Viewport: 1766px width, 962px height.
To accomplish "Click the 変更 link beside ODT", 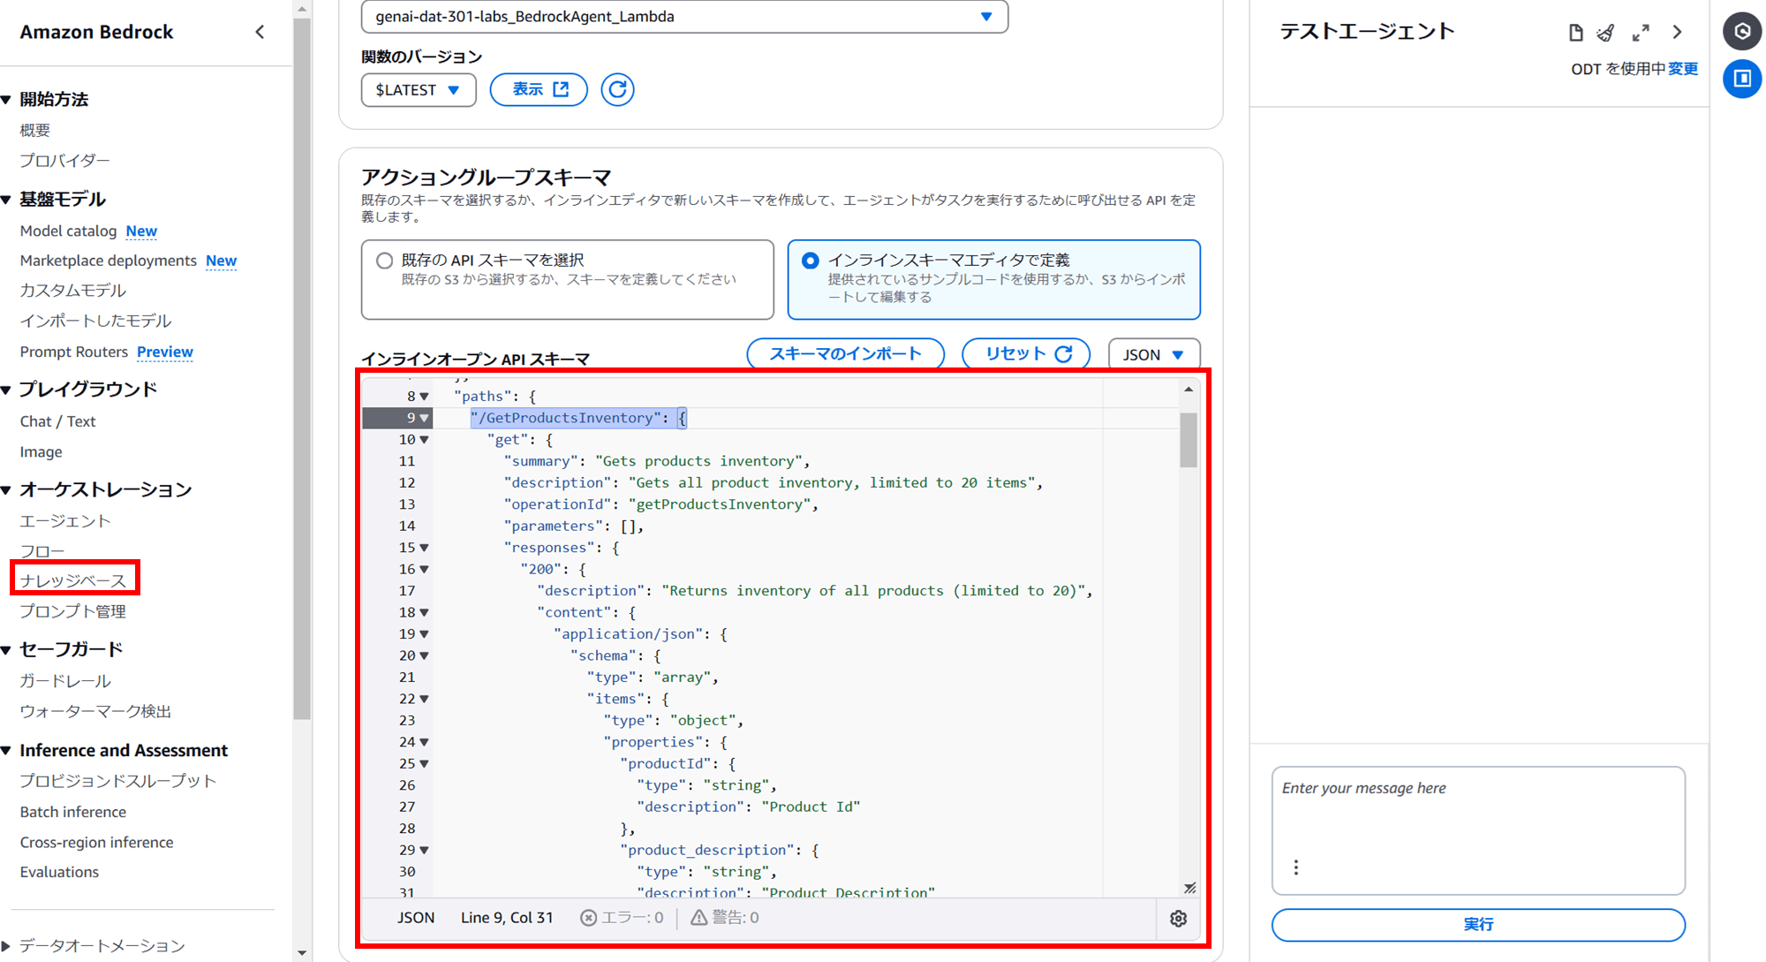I will coord(1683,69).
